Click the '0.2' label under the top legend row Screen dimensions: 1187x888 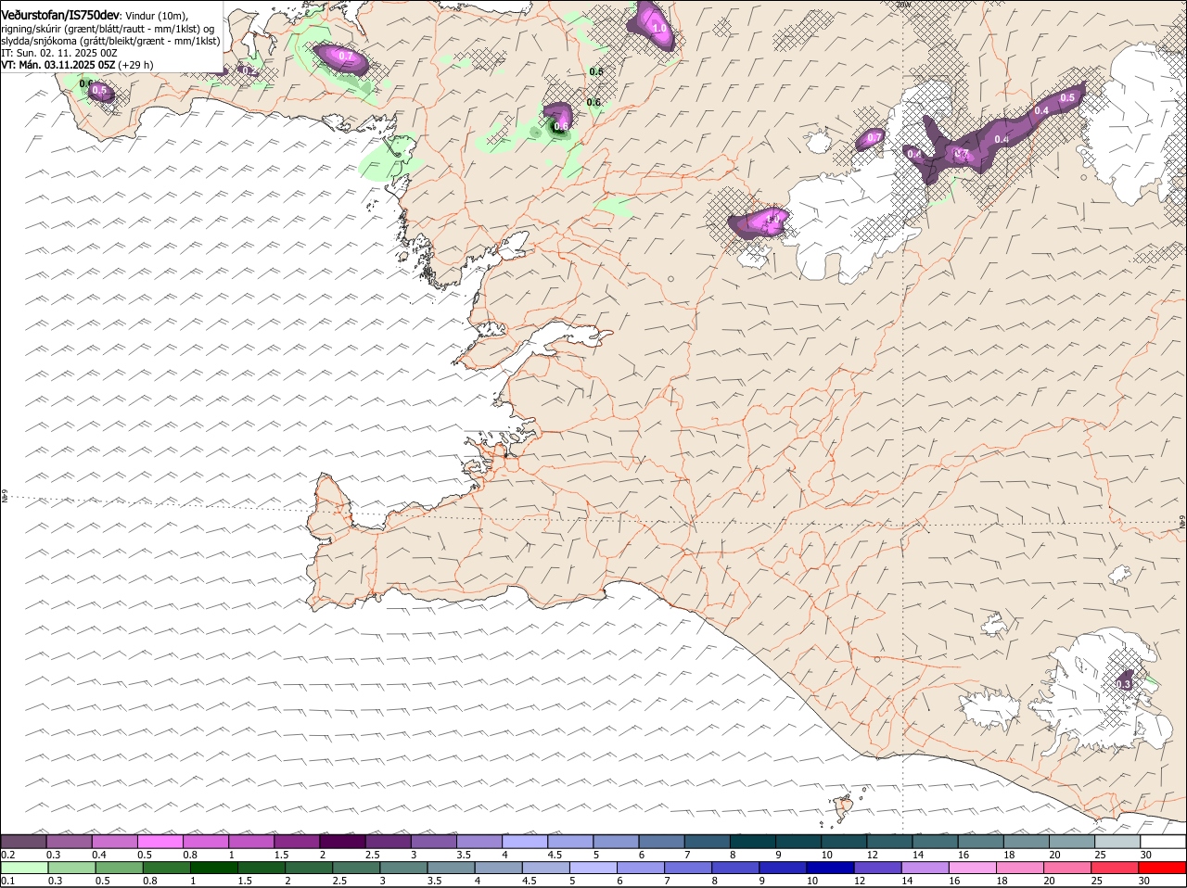(7, 855)
